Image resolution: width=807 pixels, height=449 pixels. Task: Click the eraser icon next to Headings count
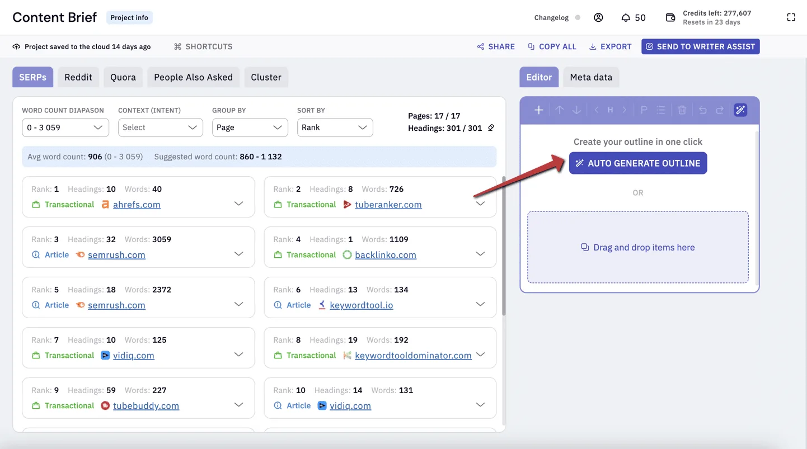point(491,128)
